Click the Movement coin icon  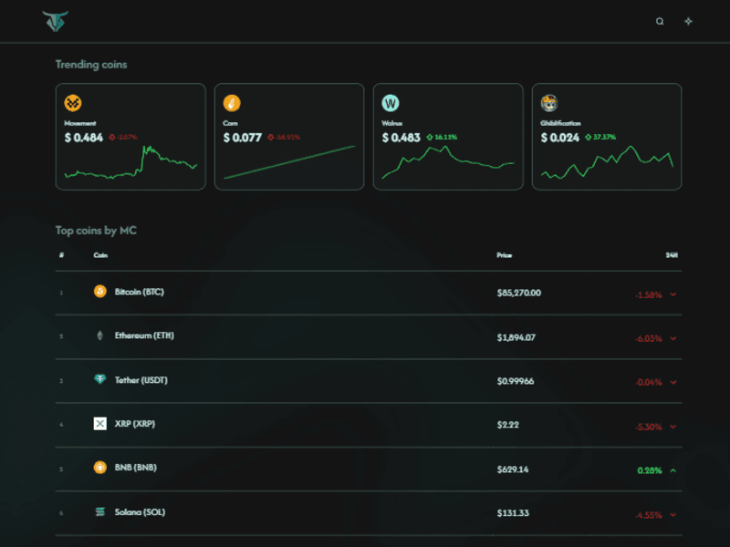(x=73, y=103)
